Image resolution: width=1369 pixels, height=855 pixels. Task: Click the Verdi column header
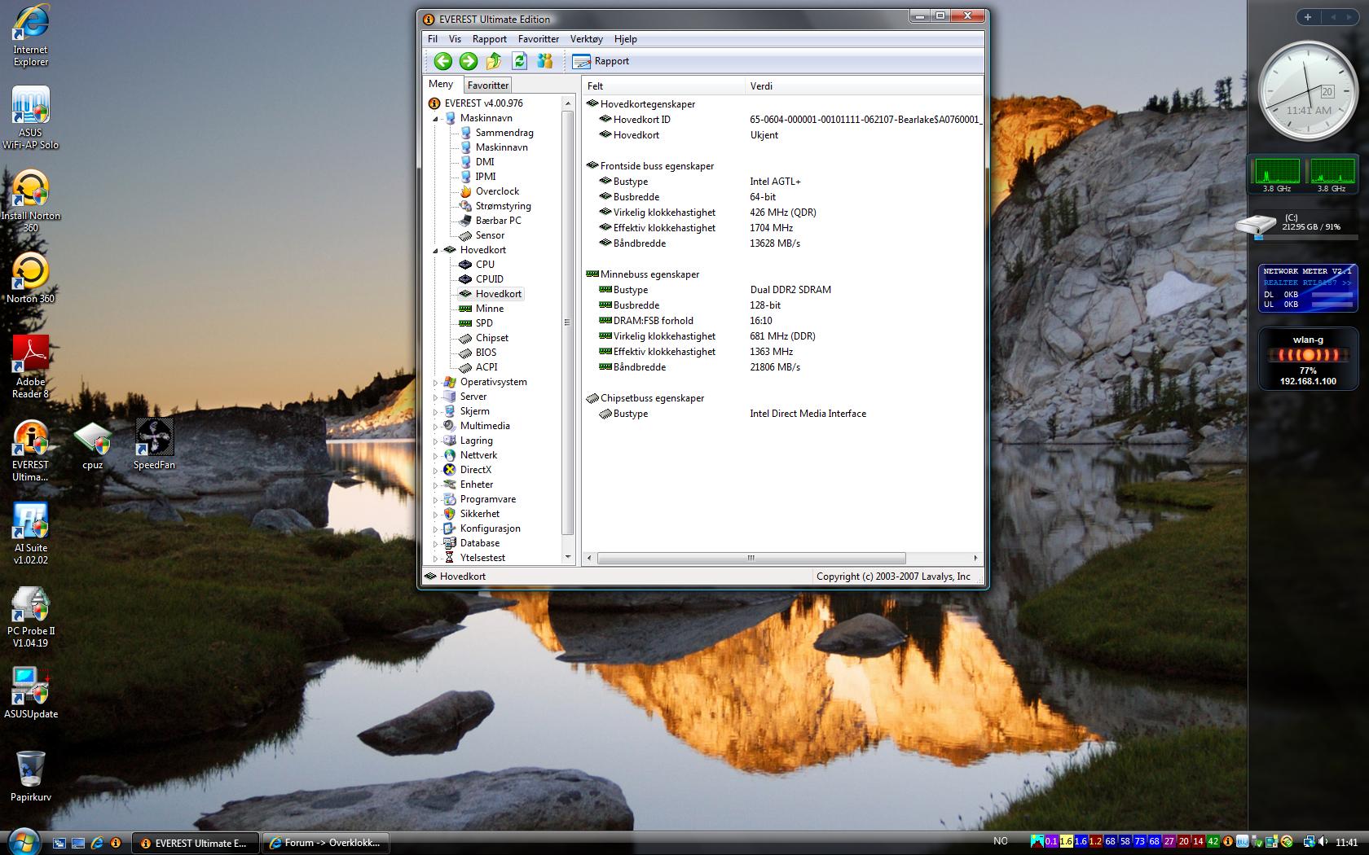864,86
